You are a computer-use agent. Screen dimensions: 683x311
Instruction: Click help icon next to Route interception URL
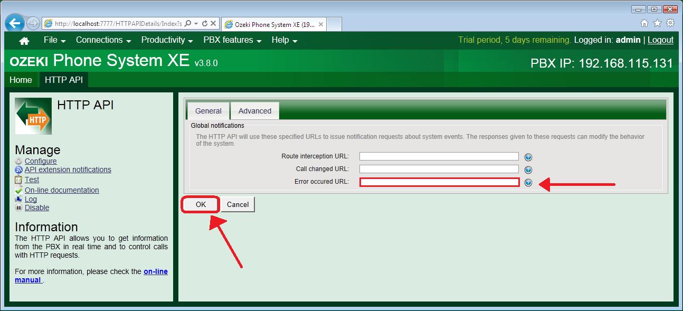click(528, 157)
